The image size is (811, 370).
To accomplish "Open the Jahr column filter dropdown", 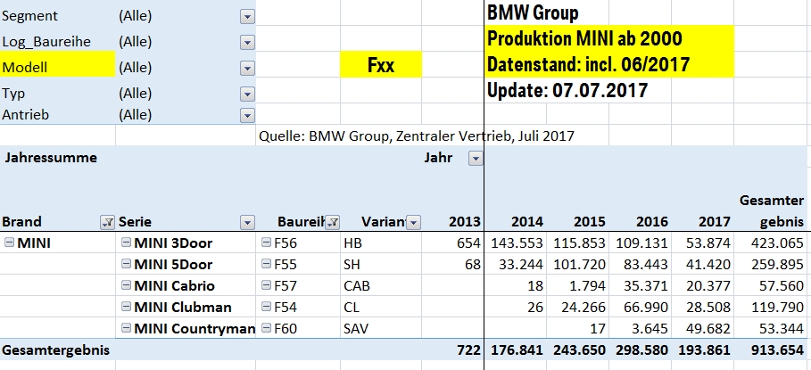I will pyautogui.click(x=476, y=159).
